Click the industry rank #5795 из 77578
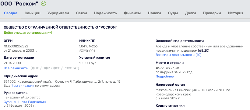Image resolution: width=250 pixels, height=110 pixels. [x=167, y=68]
